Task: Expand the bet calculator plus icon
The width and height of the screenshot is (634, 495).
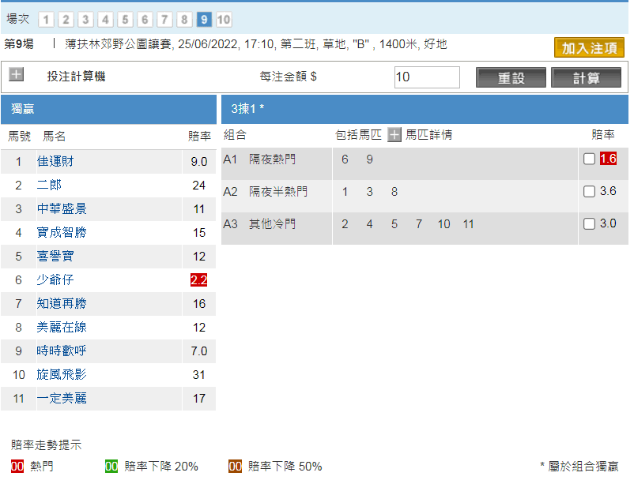Action: click(17, 75)
